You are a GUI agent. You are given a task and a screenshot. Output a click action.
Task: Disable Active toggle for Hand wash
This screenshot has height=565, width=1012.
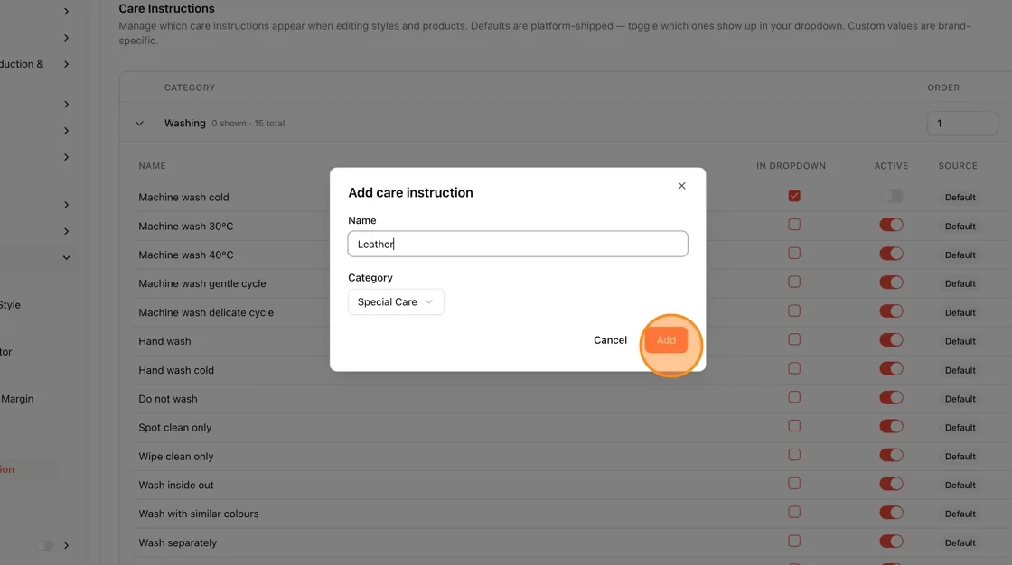(x=891, y=340)
